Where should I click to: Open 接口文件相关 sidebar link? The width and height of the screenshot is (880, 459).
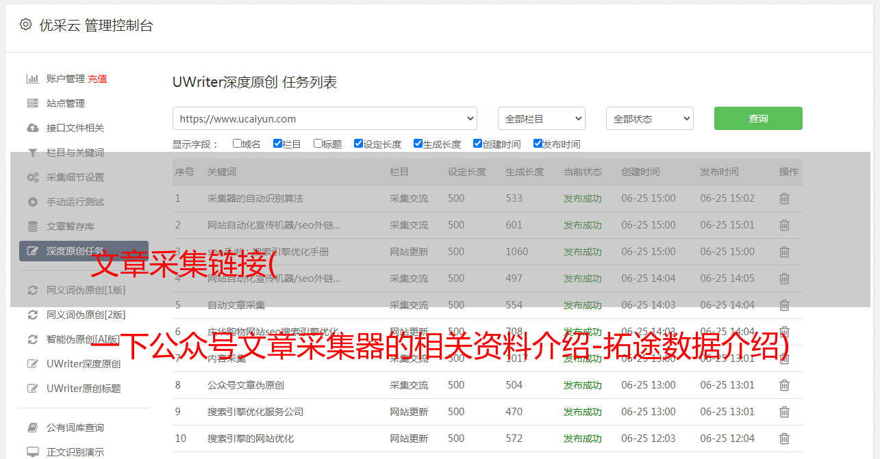point(75,128)
